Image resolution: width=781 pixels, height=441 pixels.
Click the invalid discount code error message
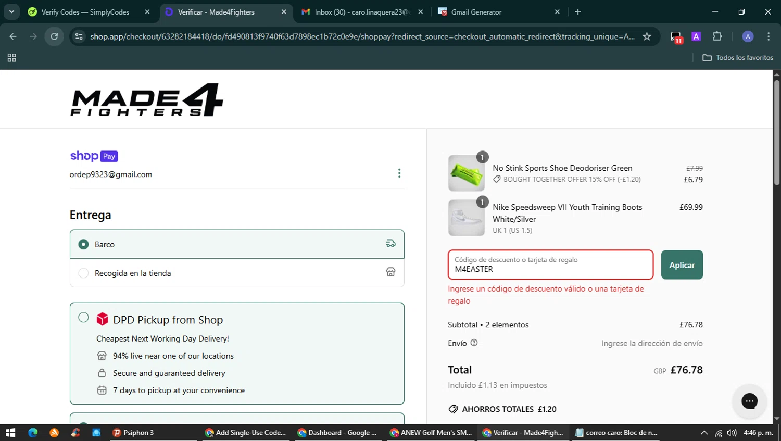pos(546,295)
